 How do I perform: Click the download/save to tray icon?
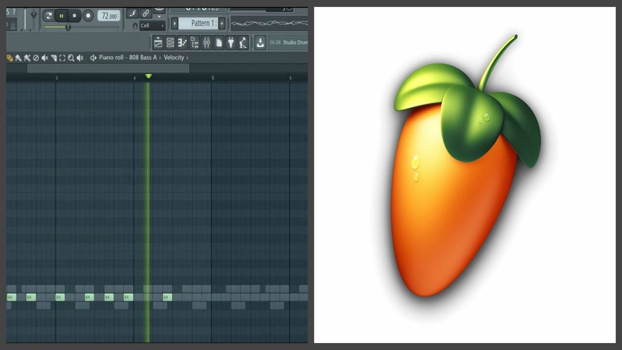(x=260, y=43)
